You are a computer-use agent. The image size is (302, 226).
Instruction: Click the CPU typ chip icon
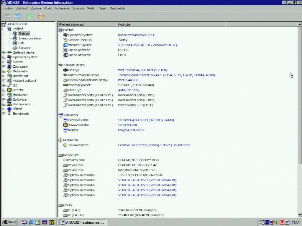tap(65, 70)
